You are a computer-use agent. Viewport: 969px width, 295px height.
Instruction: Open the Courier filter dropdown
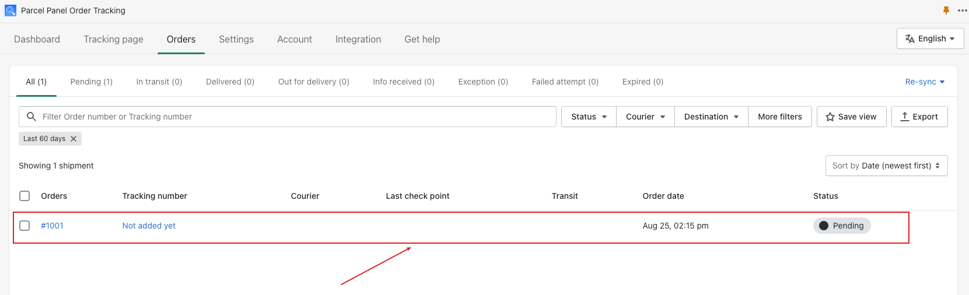645,117
